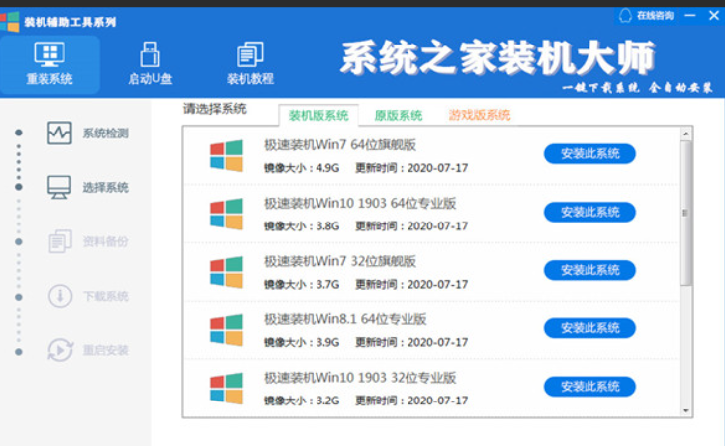The image size is (725, 446).
Task: Click the title 极速装机Win10 1903 32位专业版
Action: tap(360, 378)
